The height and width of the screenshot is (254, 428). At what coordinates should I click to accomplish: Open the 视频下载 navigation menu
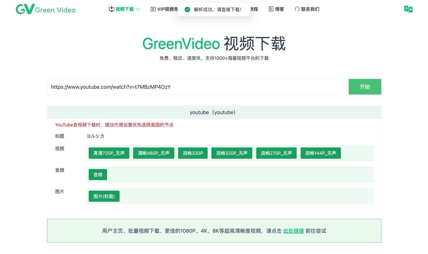tap(124, 9)
